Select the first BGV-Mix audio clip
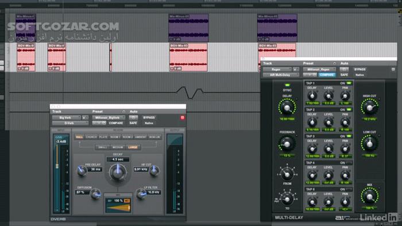Viewport: 402px width, 226px height. (x=26, y=57)
